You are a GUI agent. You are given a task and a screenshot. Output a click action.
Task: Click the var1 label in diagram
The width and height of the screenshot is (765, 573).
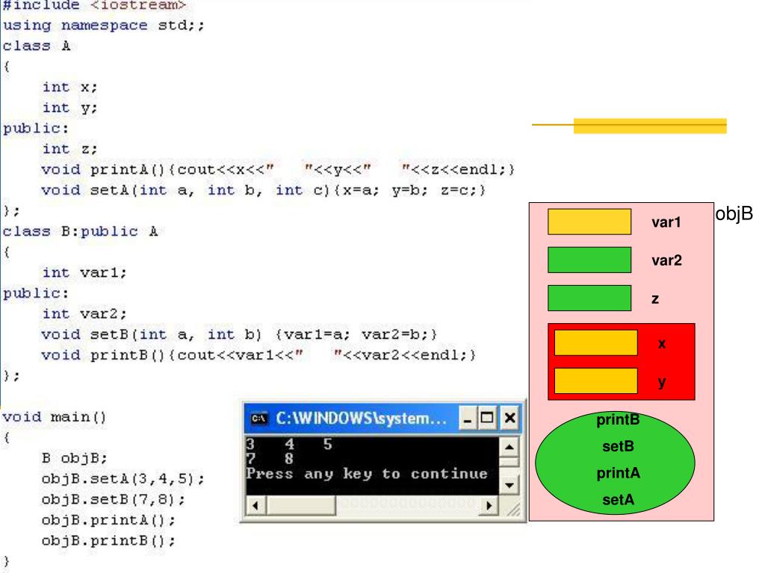click(x=666, y=222)
